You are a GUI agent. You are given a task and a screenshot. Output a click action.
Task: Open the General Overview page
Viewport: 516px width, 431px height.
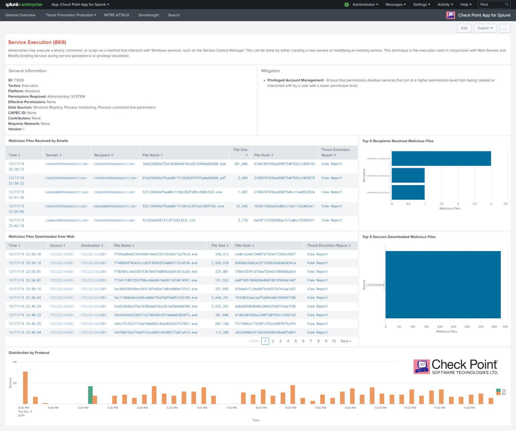[20, 15]
